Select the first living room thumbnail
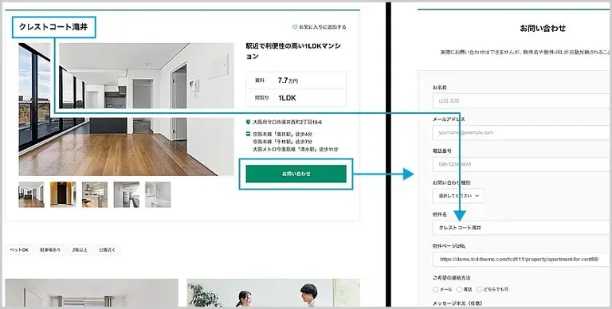 coord(31,194)
